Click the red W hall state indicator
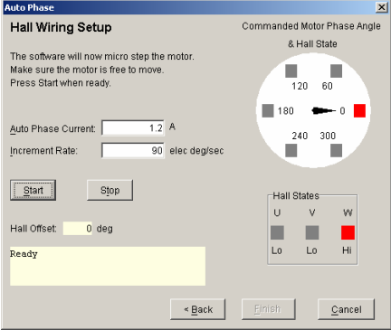This screenshot has width=391, height=330. pyautogui.click(x=348, y=232)
